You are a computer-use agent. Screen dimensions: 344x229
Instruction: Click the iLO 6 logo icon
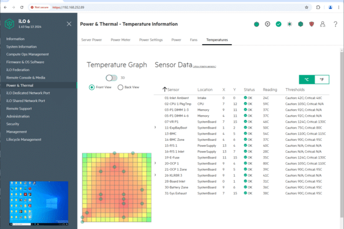(9, 23)
